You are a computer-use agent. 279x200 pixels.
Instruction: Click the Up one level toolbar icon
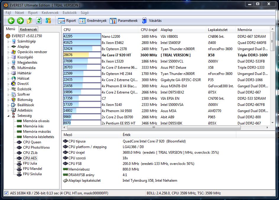pos(30,21)
